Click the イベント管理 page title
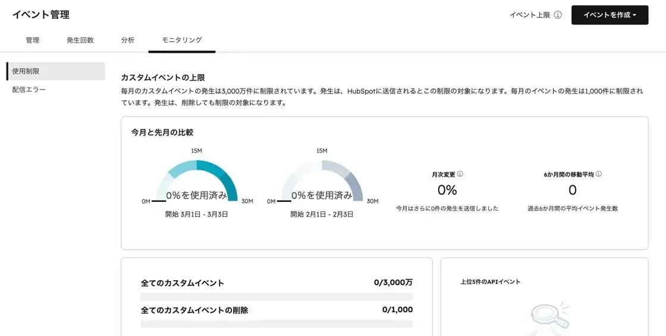Image resolution: width=666 pixels, height=336 pixels. pyautogui.click(x=41, y=14)
